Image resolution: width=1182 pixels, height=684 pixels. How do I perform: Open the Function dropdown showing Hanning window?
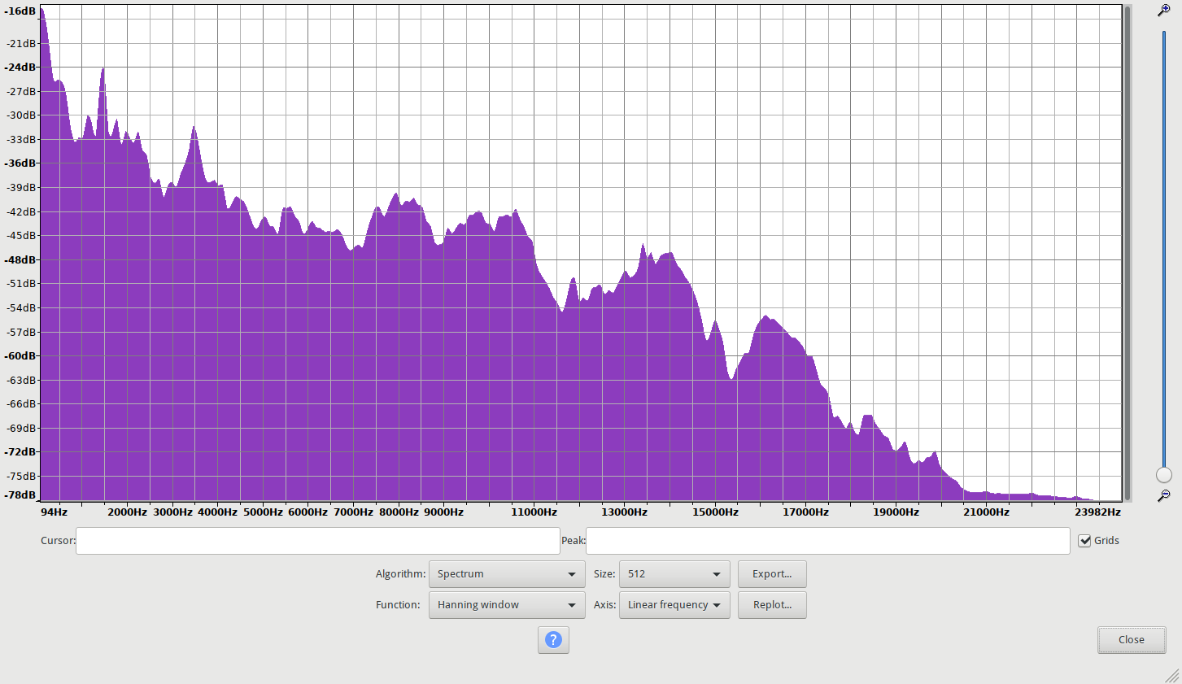coord(507,605)
